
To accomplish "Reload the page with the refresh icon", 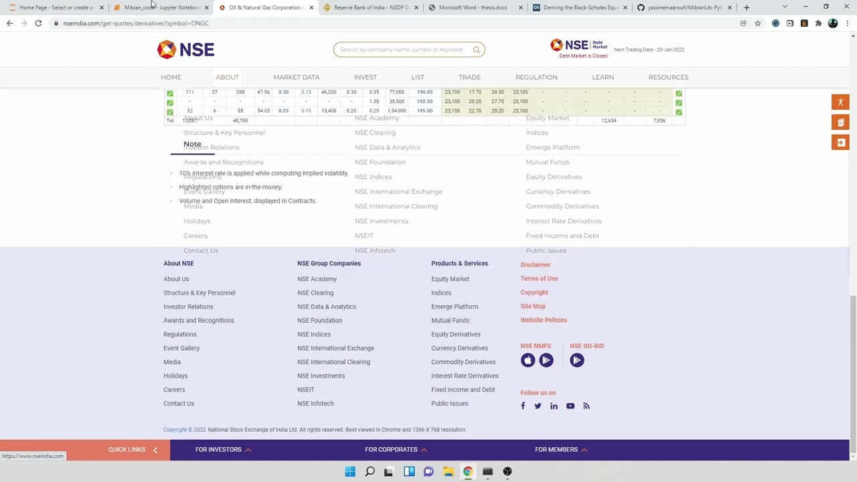I will click(38, 23).
